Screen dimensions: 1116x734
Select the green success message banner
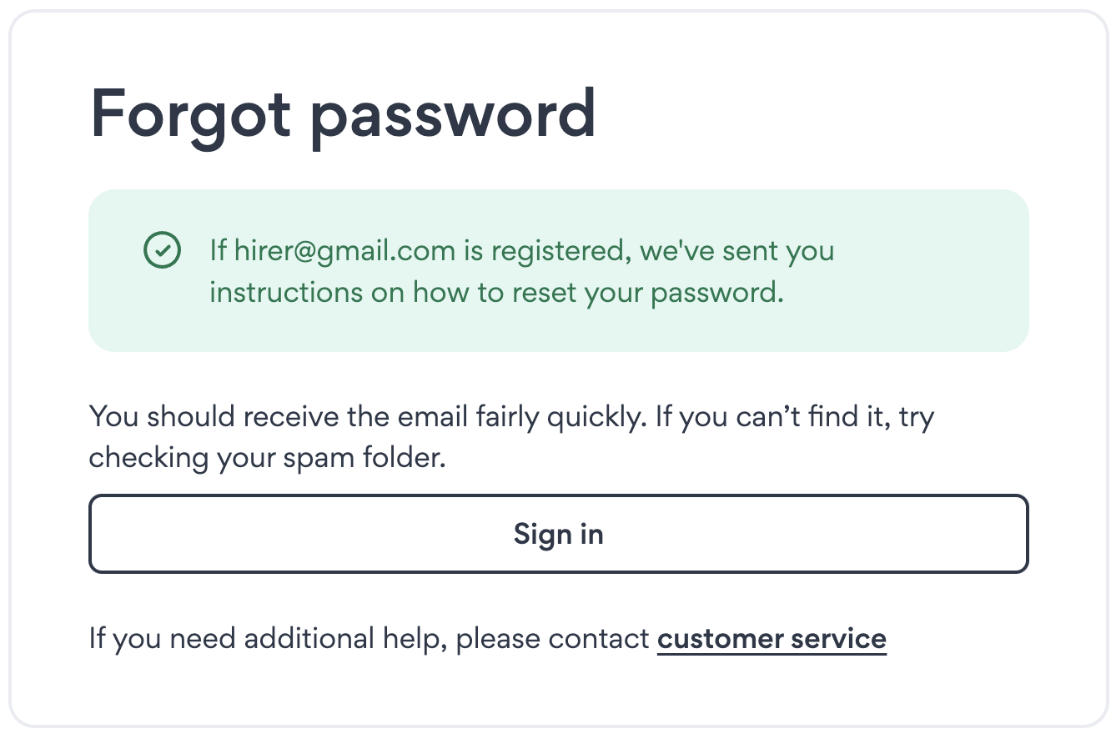click(x=558, y=270)
